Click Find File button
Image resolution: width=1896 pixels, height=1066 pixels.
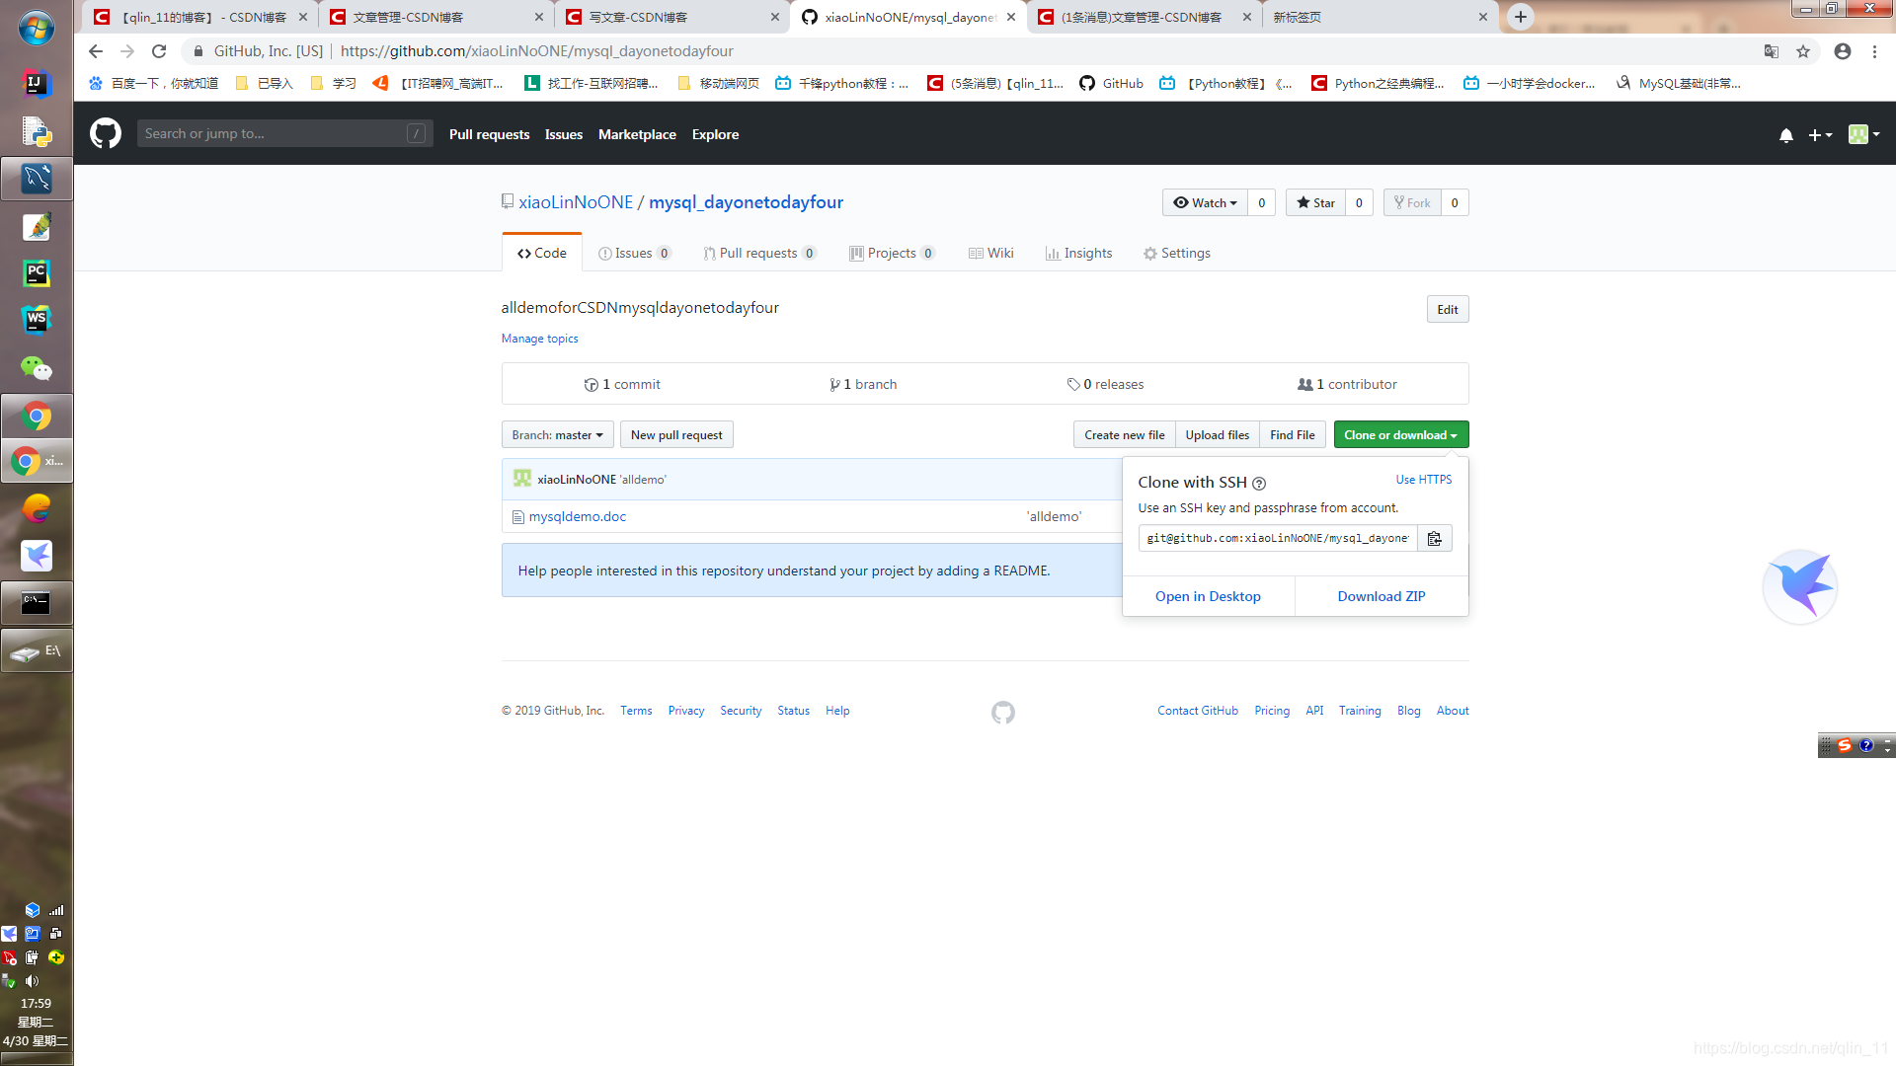1292,435
